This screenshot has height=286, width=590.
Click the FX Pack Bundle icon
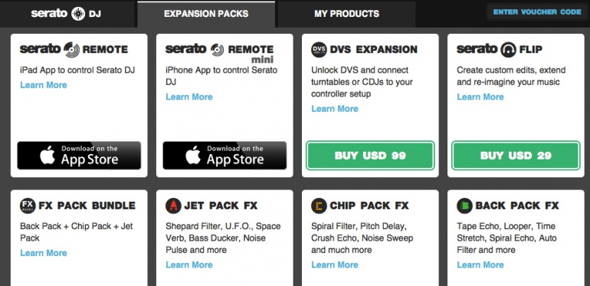pos(28,205)
